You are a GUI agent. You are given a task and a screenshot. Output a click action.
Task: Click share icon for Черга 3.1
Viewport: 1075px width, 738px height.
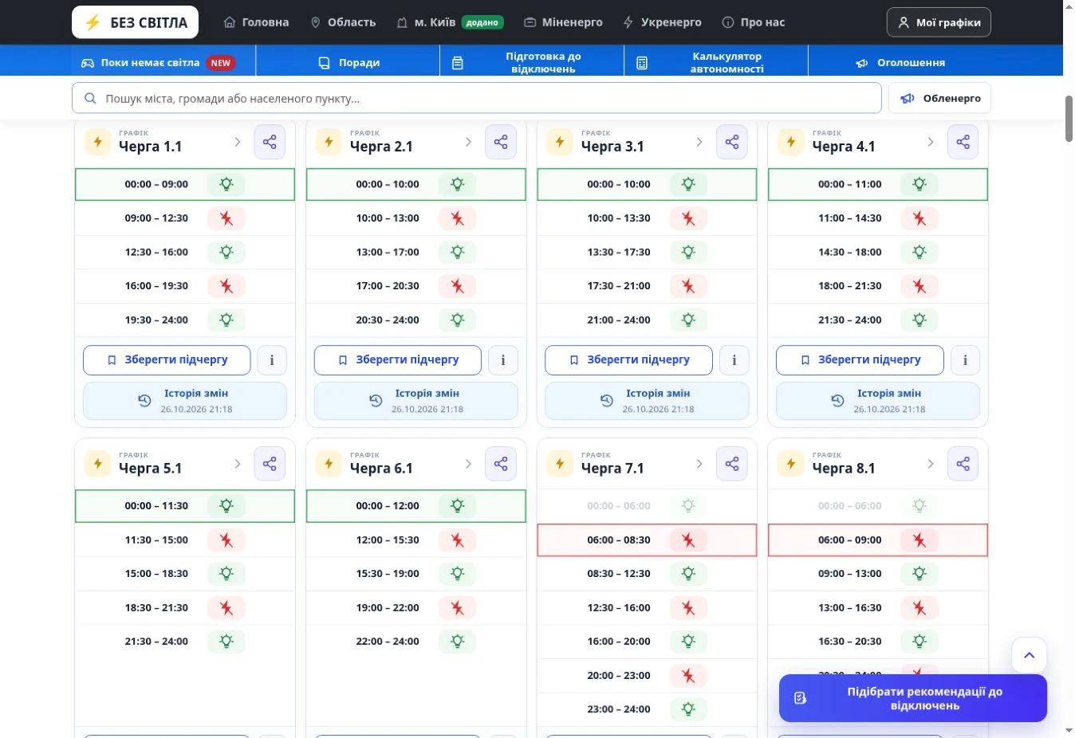(732, 142)
